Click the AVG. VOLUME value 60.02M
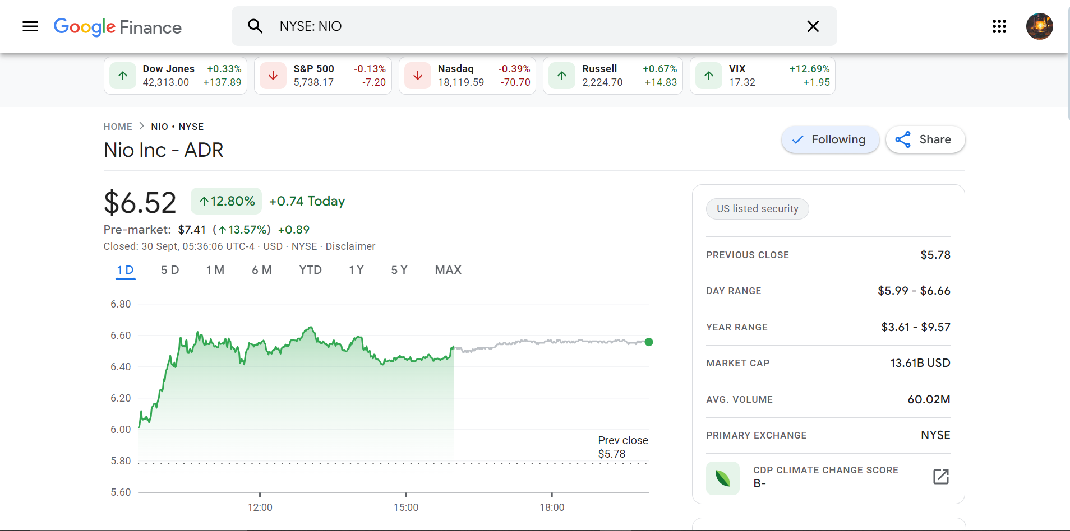Viewport: 1070px width, 531px height. pos(929,399)
